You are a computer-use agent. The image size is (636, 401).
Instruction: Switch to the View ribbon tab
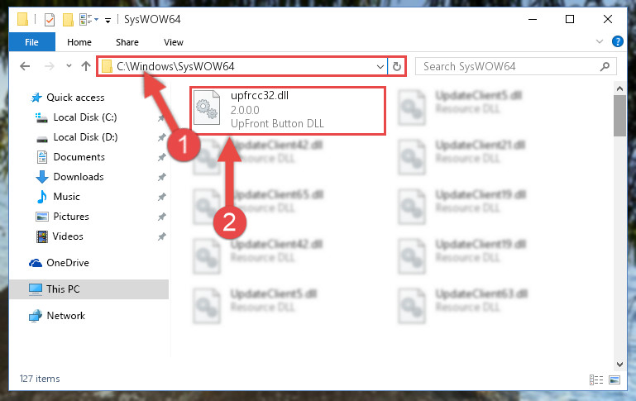[x=174, y=42]
